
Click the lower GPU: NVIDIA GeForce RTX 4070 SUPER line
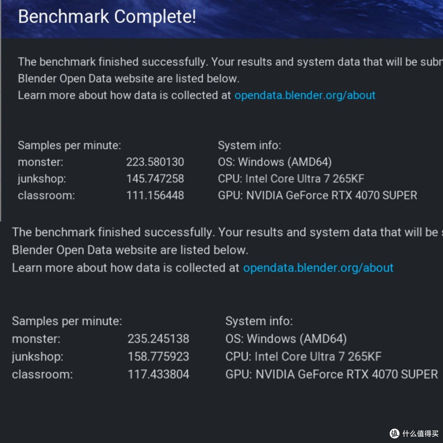(x=332, y=374)
